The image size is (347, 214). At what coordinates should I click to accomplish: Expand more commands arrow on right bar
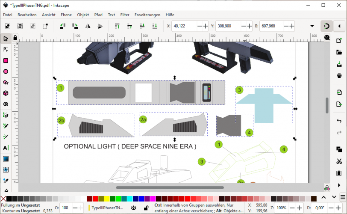[339, 185]
